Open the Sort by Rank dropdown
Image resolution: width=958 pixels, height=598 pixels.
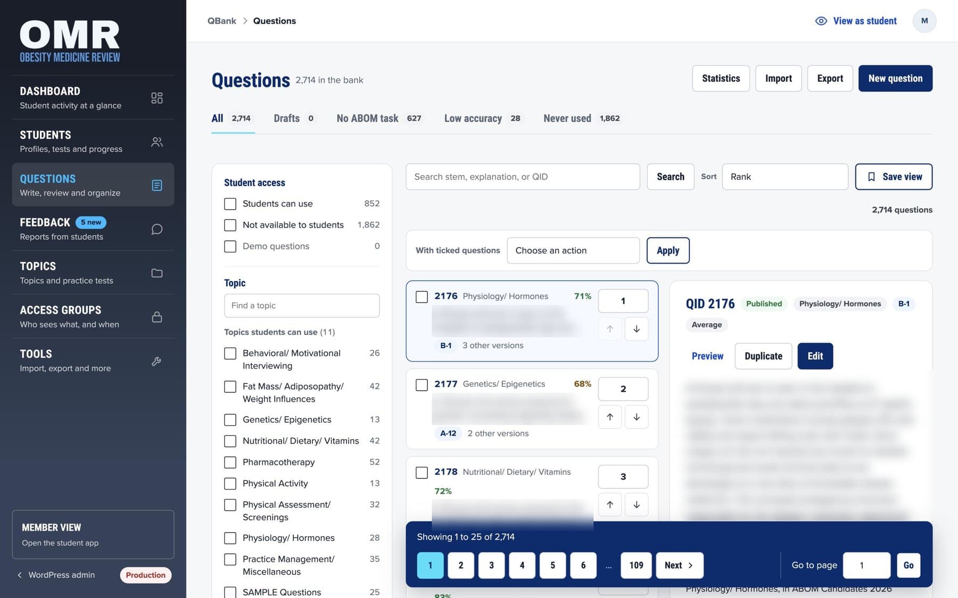pos(785,176)
